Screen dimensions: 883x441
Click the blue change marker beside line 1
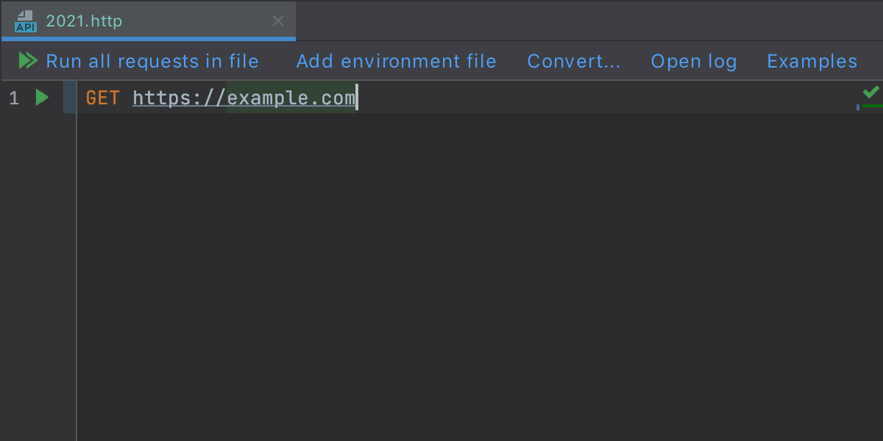69,97
